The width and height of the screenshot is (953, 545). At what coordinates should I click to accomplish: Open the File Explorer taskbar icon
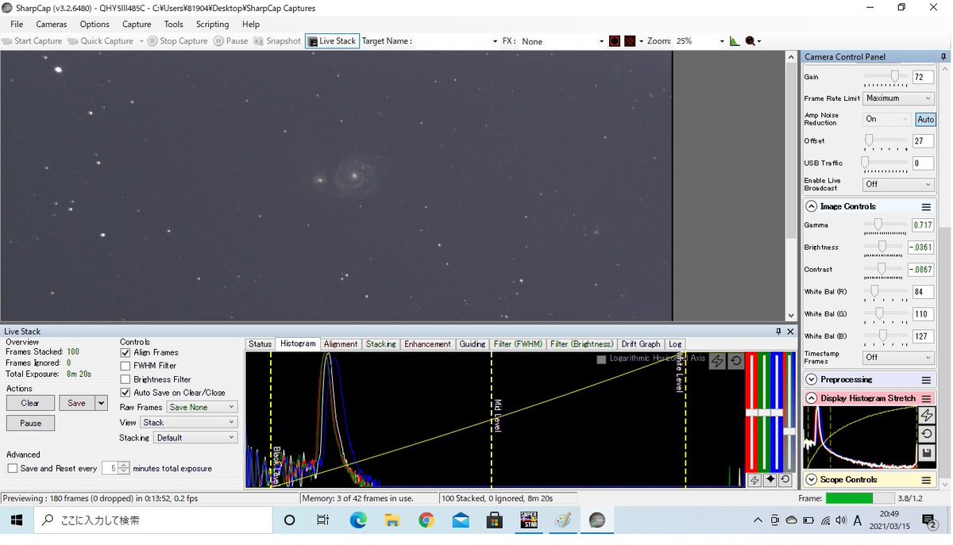[x=392, y=520]
